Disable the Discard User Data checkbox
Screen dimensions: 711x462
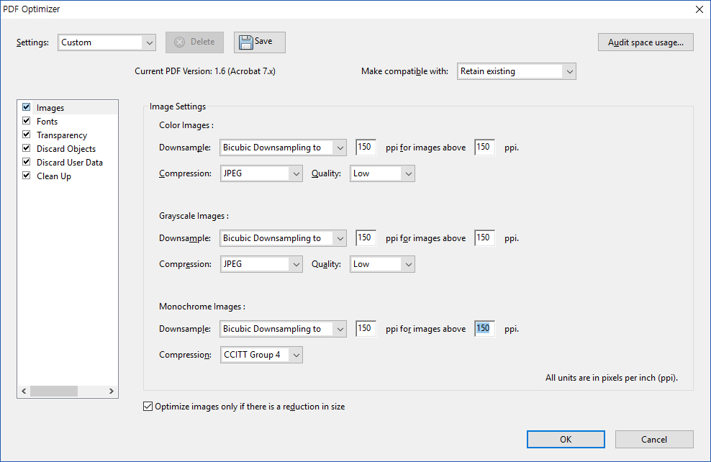click(x=27, y=162)
